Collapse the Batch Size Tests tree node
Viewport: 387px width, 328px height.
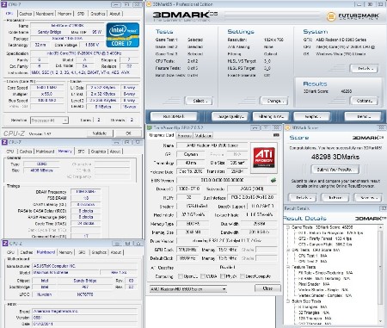coord(288,301)
